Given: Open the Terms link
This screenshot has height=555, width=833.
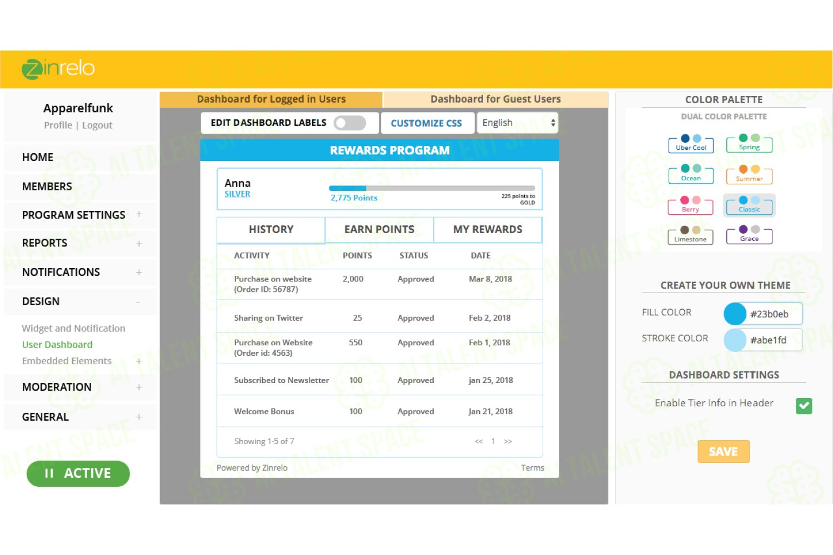Looking at the screenshot, I should tap(533, 468).
